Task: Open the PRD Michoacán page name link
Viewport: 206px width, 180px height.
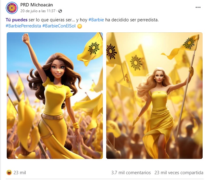Action: (37, 5)
